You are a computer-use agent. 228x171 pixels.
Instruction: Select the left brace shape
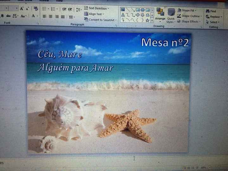pos(137,20)
